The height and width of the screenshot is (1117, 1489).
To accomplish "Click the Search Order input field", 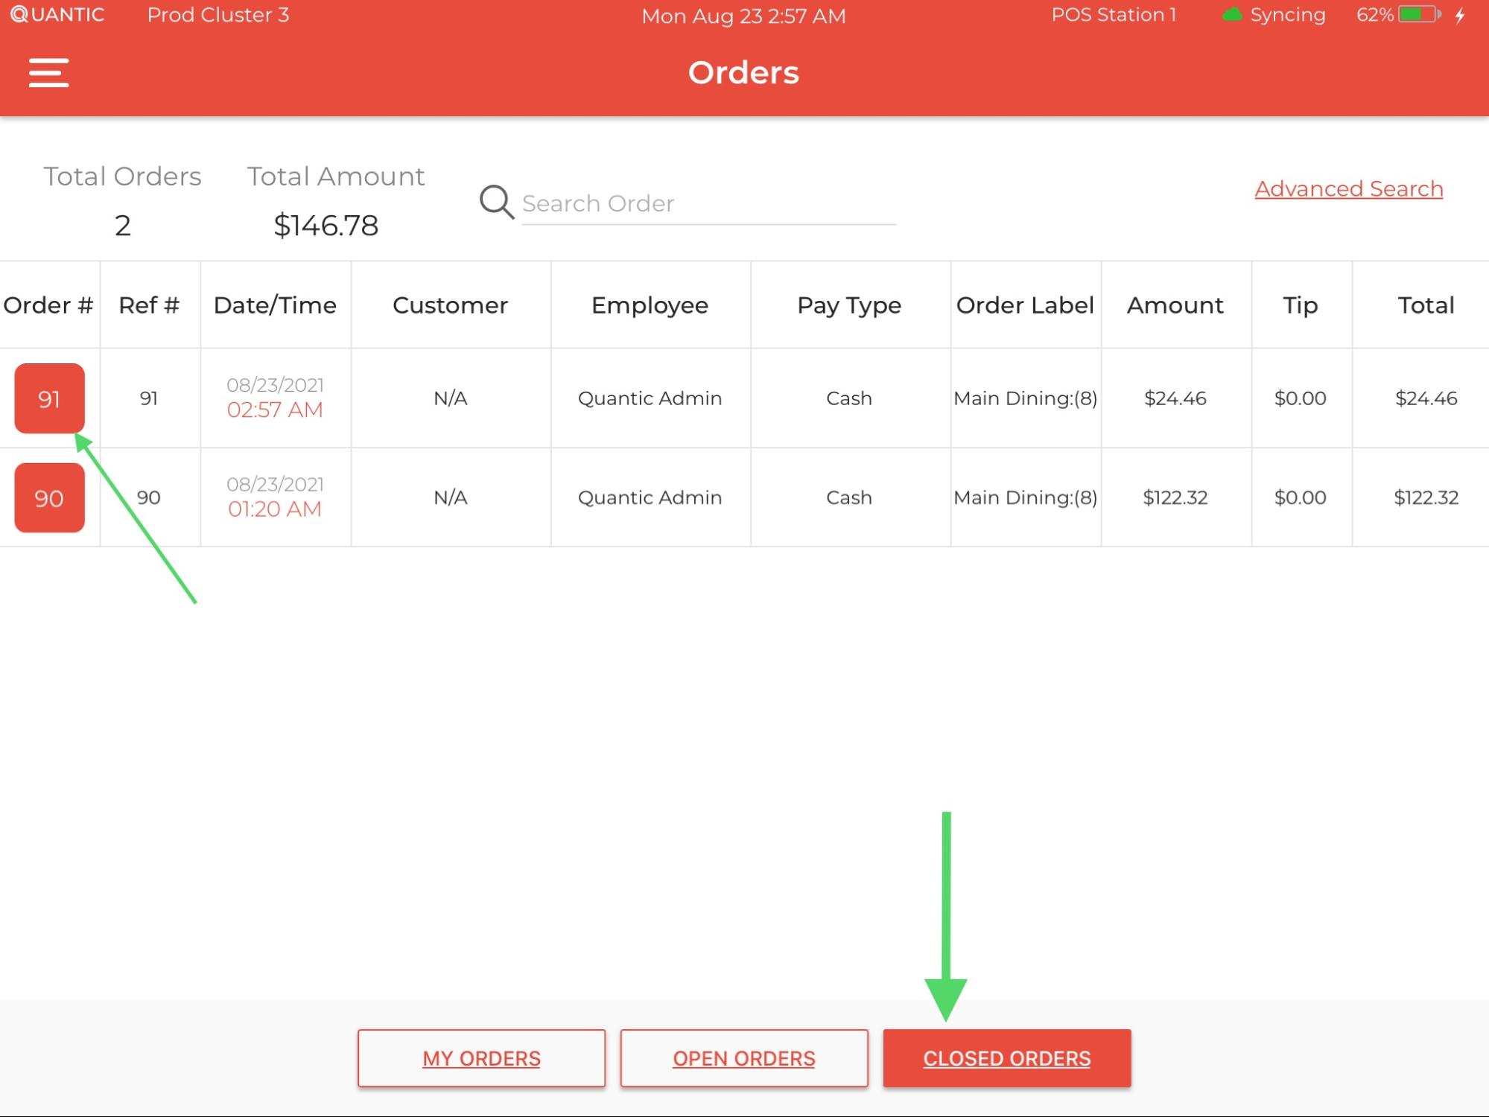I will (x=708, y=203).
